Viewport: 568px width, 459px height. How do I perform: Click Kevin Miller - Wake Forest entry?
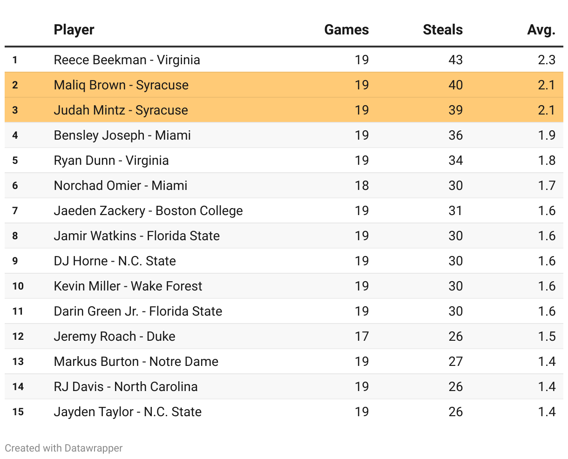pos(128,286)
